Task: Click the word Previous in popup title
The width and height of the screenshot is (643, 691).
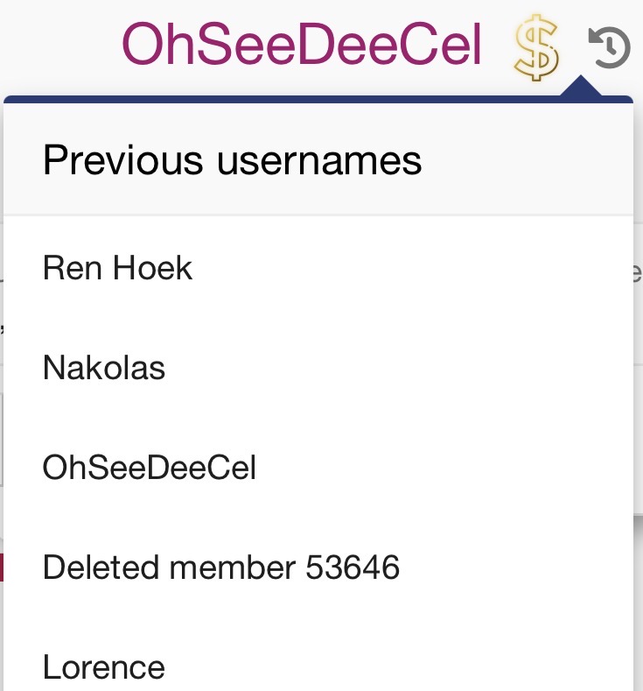Action: pos(122,159)
